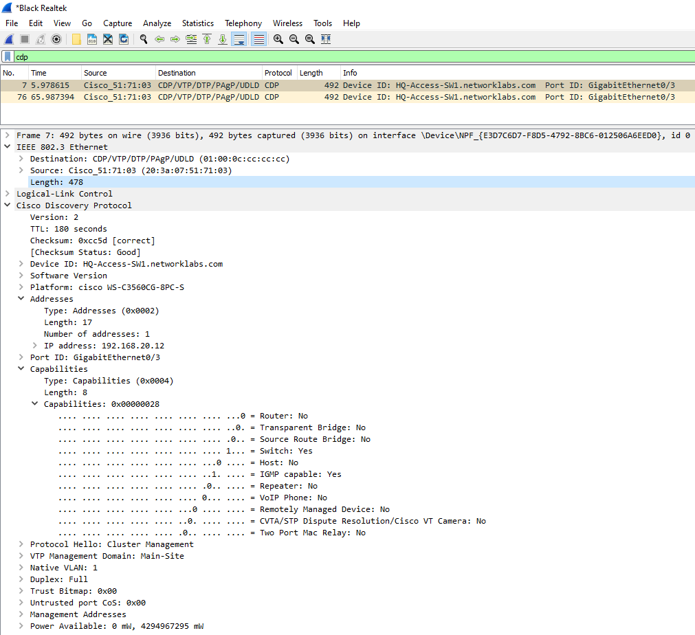The image size is (695, 635).
Task: Collapse the Addresses node
Action: pyautogui.click(x=21, y=298)
